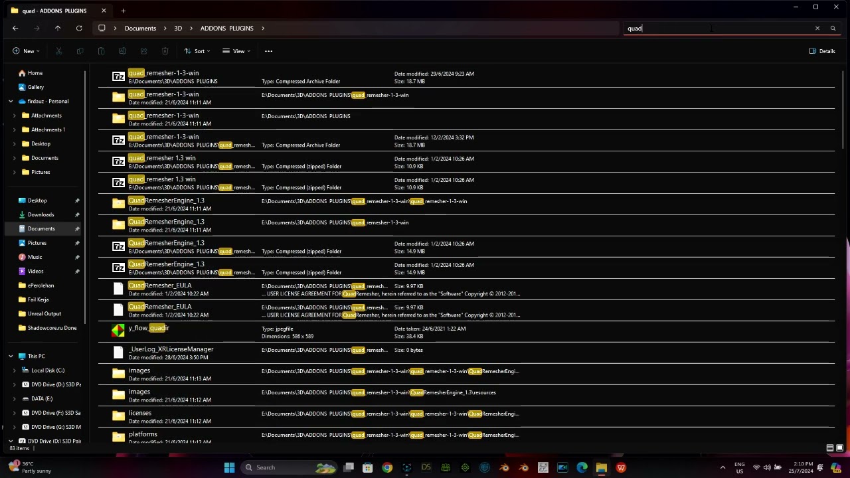This screenshot has height=478, width=850.
Task: Select y_flow_quadir image file name
Action: (149, 328)
